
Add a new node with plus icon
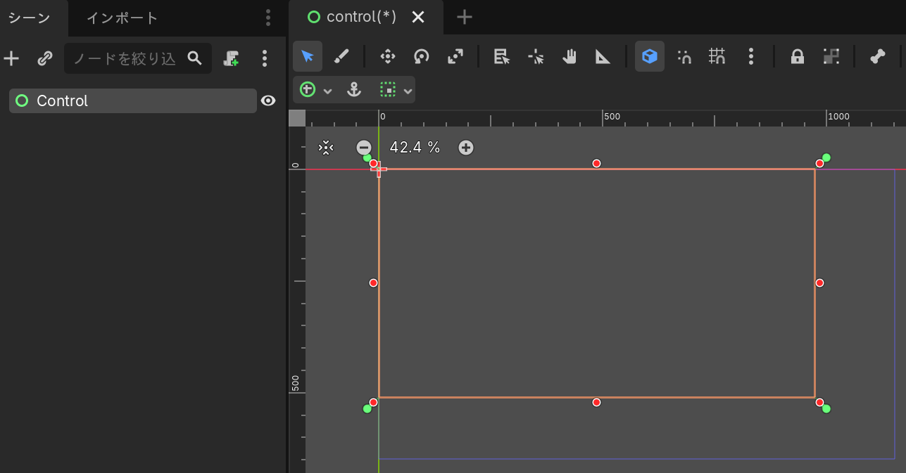(11, 58)
